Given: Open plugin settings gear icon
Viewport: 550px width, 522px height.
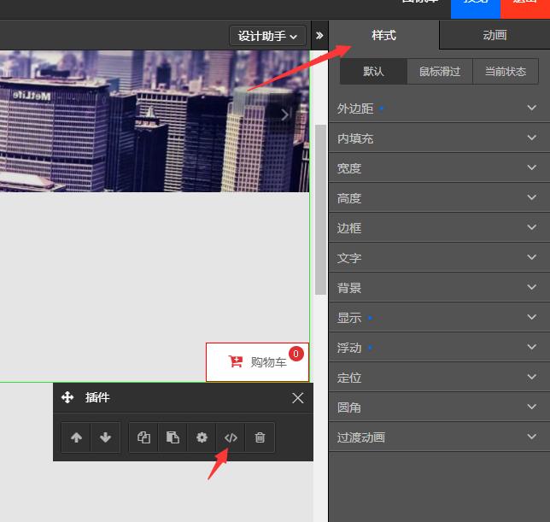Looking at the screenshot, I should click(202, 437).
